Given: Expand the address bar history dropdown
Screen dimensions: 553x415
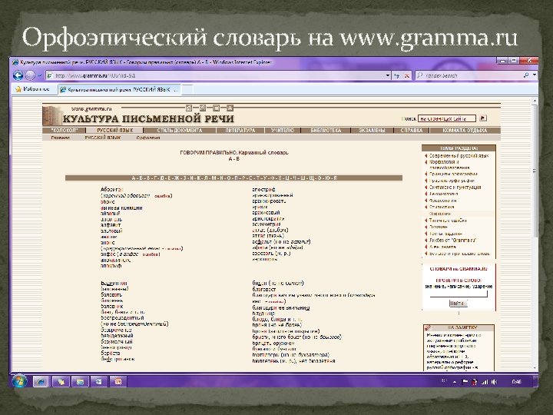Looking at the screenshot, I should click(x=388, y=75).
